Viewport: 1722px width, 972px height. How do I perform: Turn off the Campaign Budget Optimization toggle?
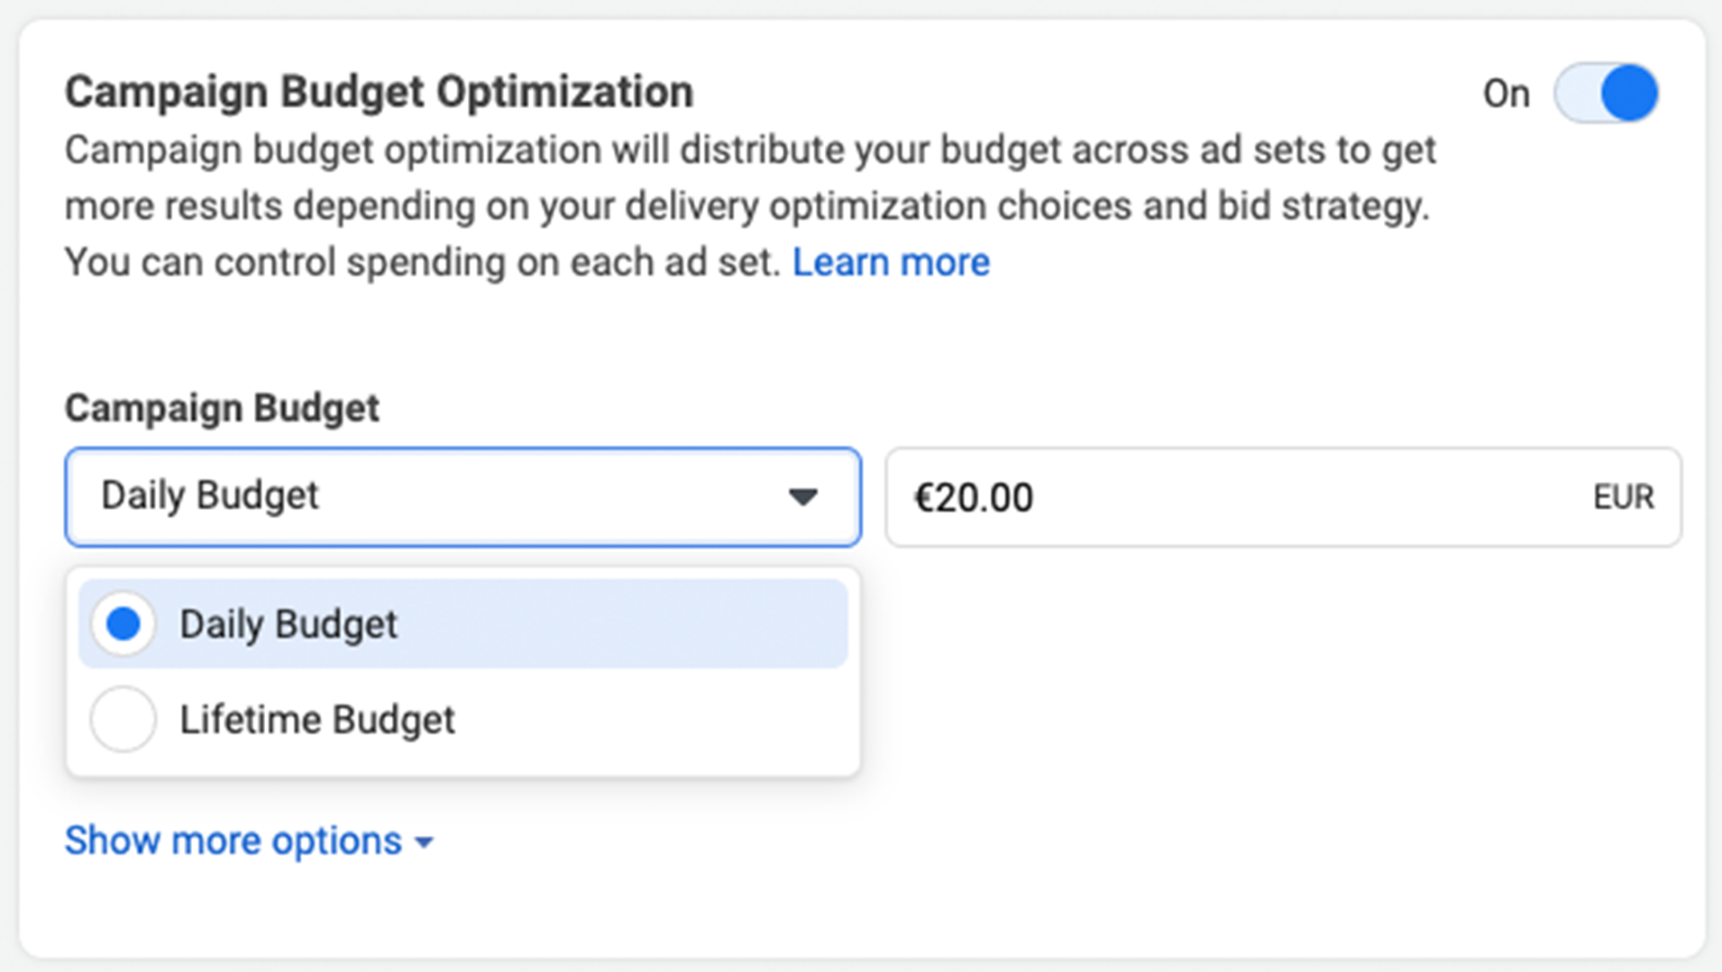pos(1605,93)
